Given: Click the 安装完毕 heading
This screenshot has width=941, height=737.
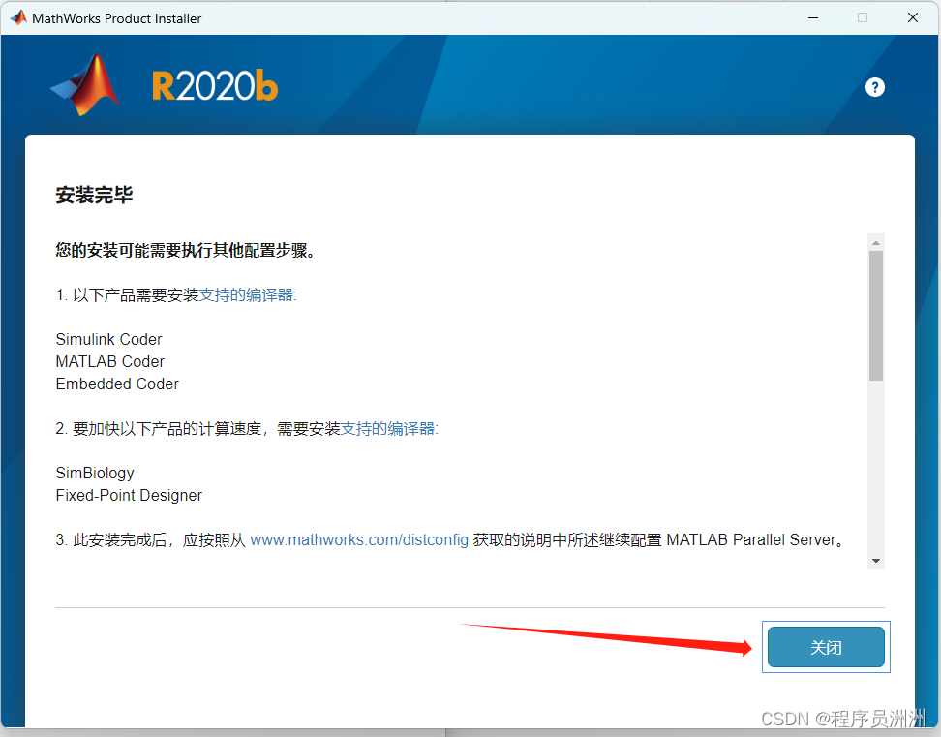Looking at the screenshot, I should 94,195.
